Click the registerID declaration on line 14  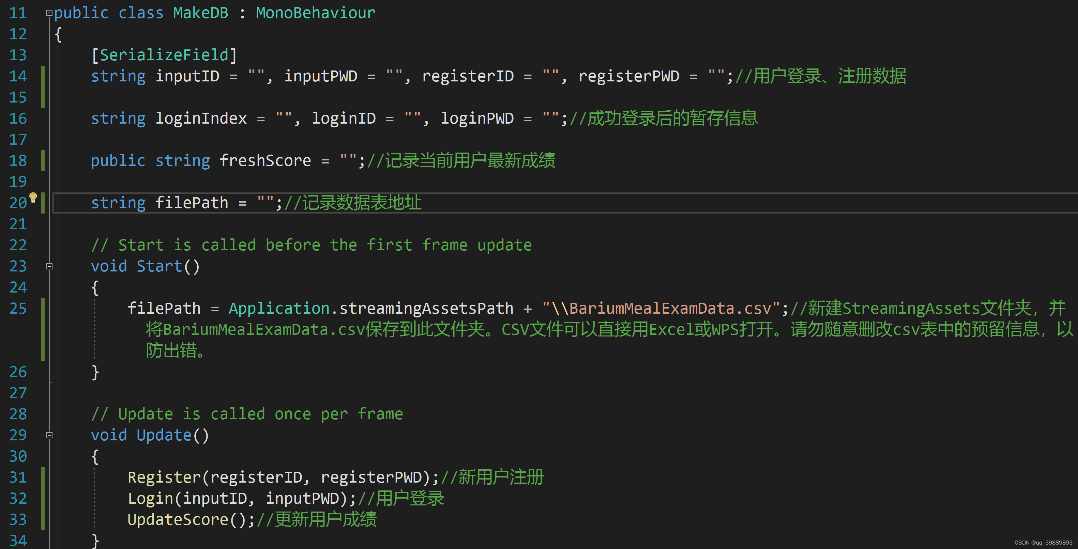coord(468,76)
